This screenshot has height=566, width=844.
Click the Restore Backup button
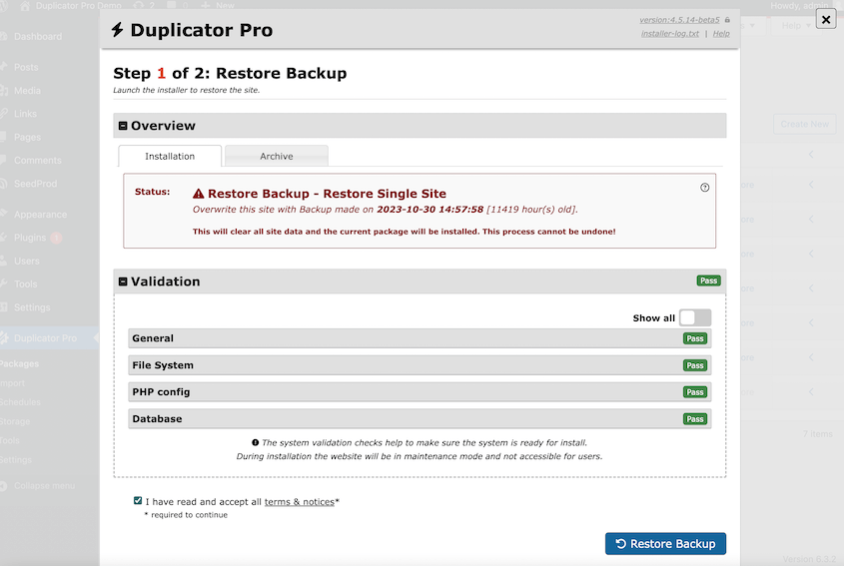pos(665,543)
